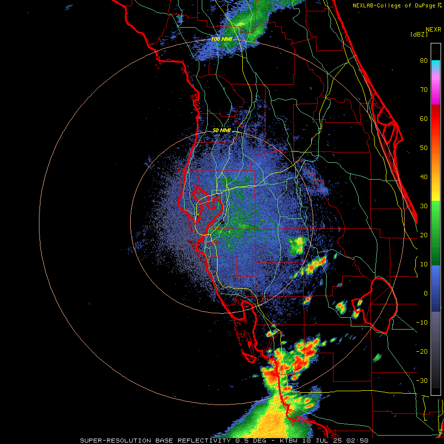Click the "50 NMI" range ring label
This screenshot has width=444, height=444.
222,131
